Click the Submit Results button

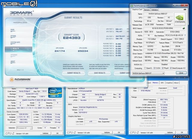(x=73, y=73)
